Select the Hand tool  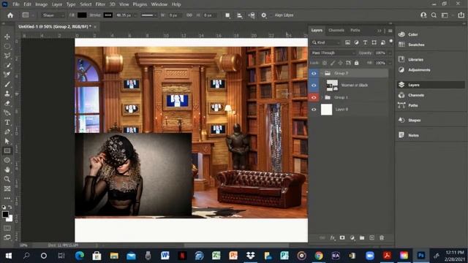click(x=7, y=169)
